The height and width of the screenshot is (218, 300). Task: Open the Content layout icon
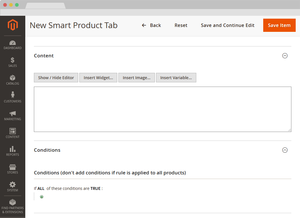pyautogui.click(x=13, y=131)
